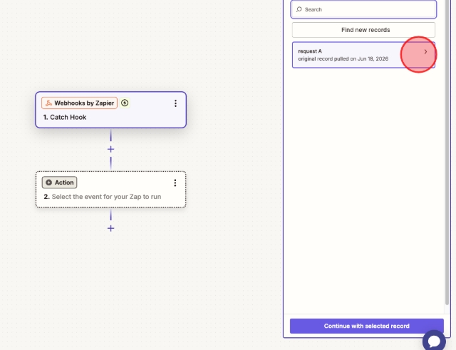Click Continue with selected record
The width and height of the screenshot is (456, 350).
367,326
